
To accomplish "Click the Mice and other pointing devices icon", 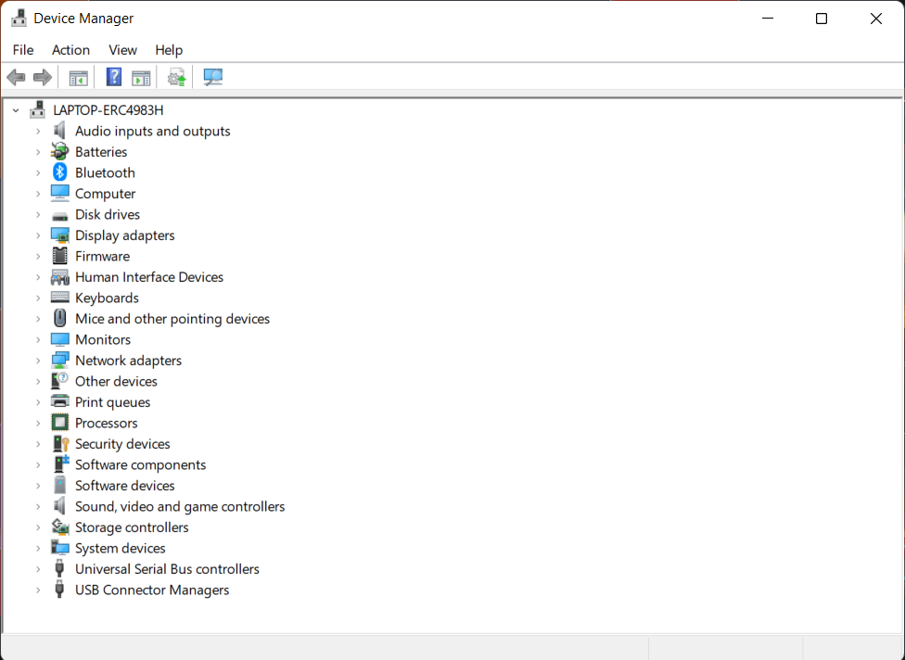I will [59, 319].
